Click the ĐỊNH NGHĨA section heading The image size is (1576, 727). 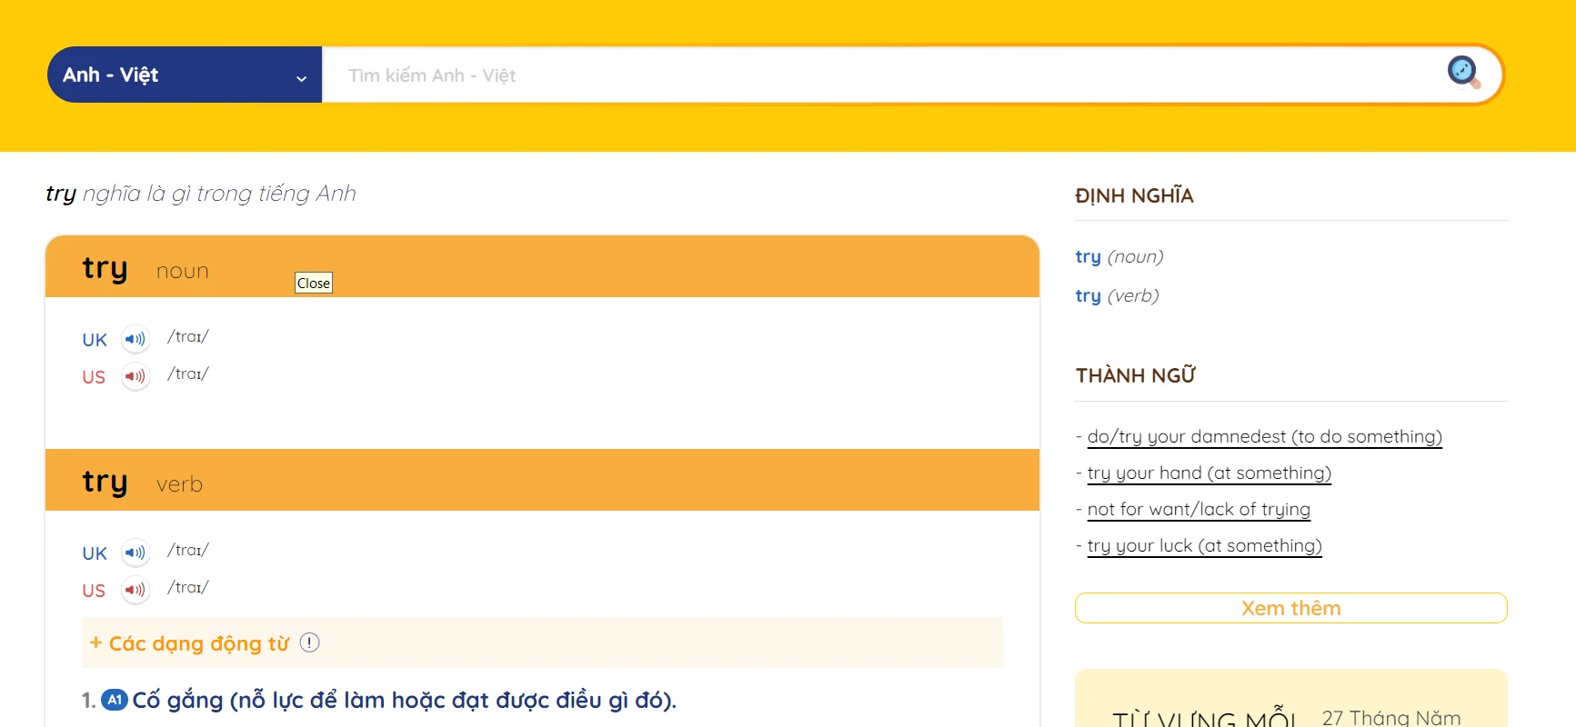pyautogui.click(x=1134, y=195)
